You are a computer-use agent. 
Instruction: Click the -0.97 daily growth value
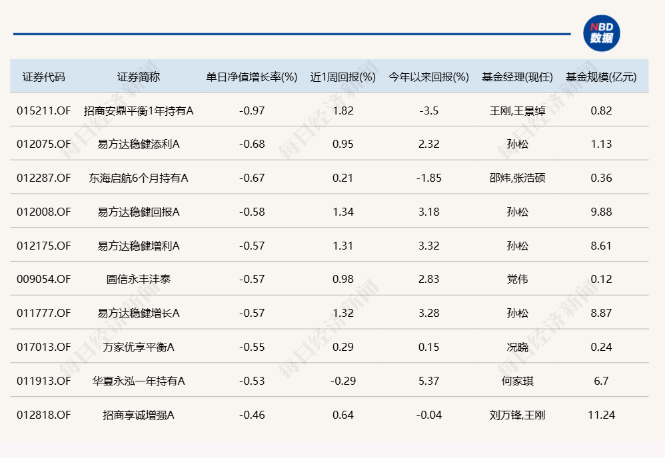coord(252,111)
